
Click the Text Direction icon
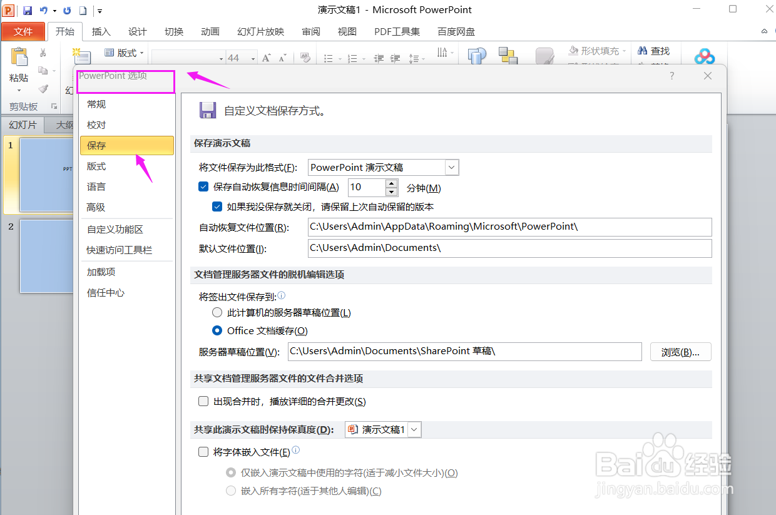click(x=442, y=53)
